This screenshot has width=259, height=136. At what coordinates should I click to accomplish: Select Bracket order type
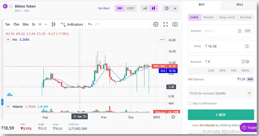point(246,17)
